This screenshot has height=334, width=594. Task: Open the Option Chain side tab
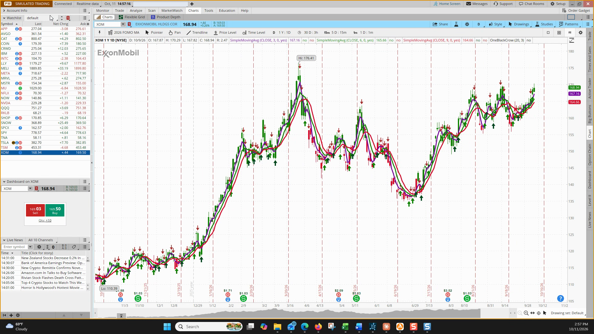[590, 154]
